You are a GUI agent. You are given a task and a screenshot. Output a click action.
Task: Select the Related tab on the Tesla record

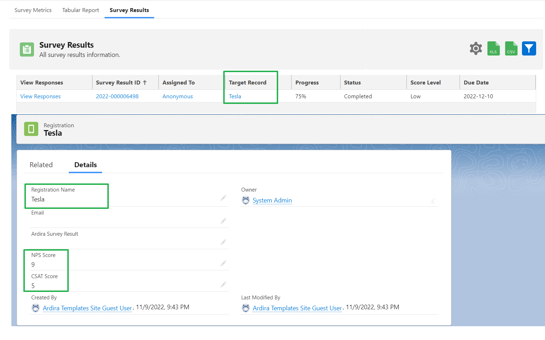point(41,165)
